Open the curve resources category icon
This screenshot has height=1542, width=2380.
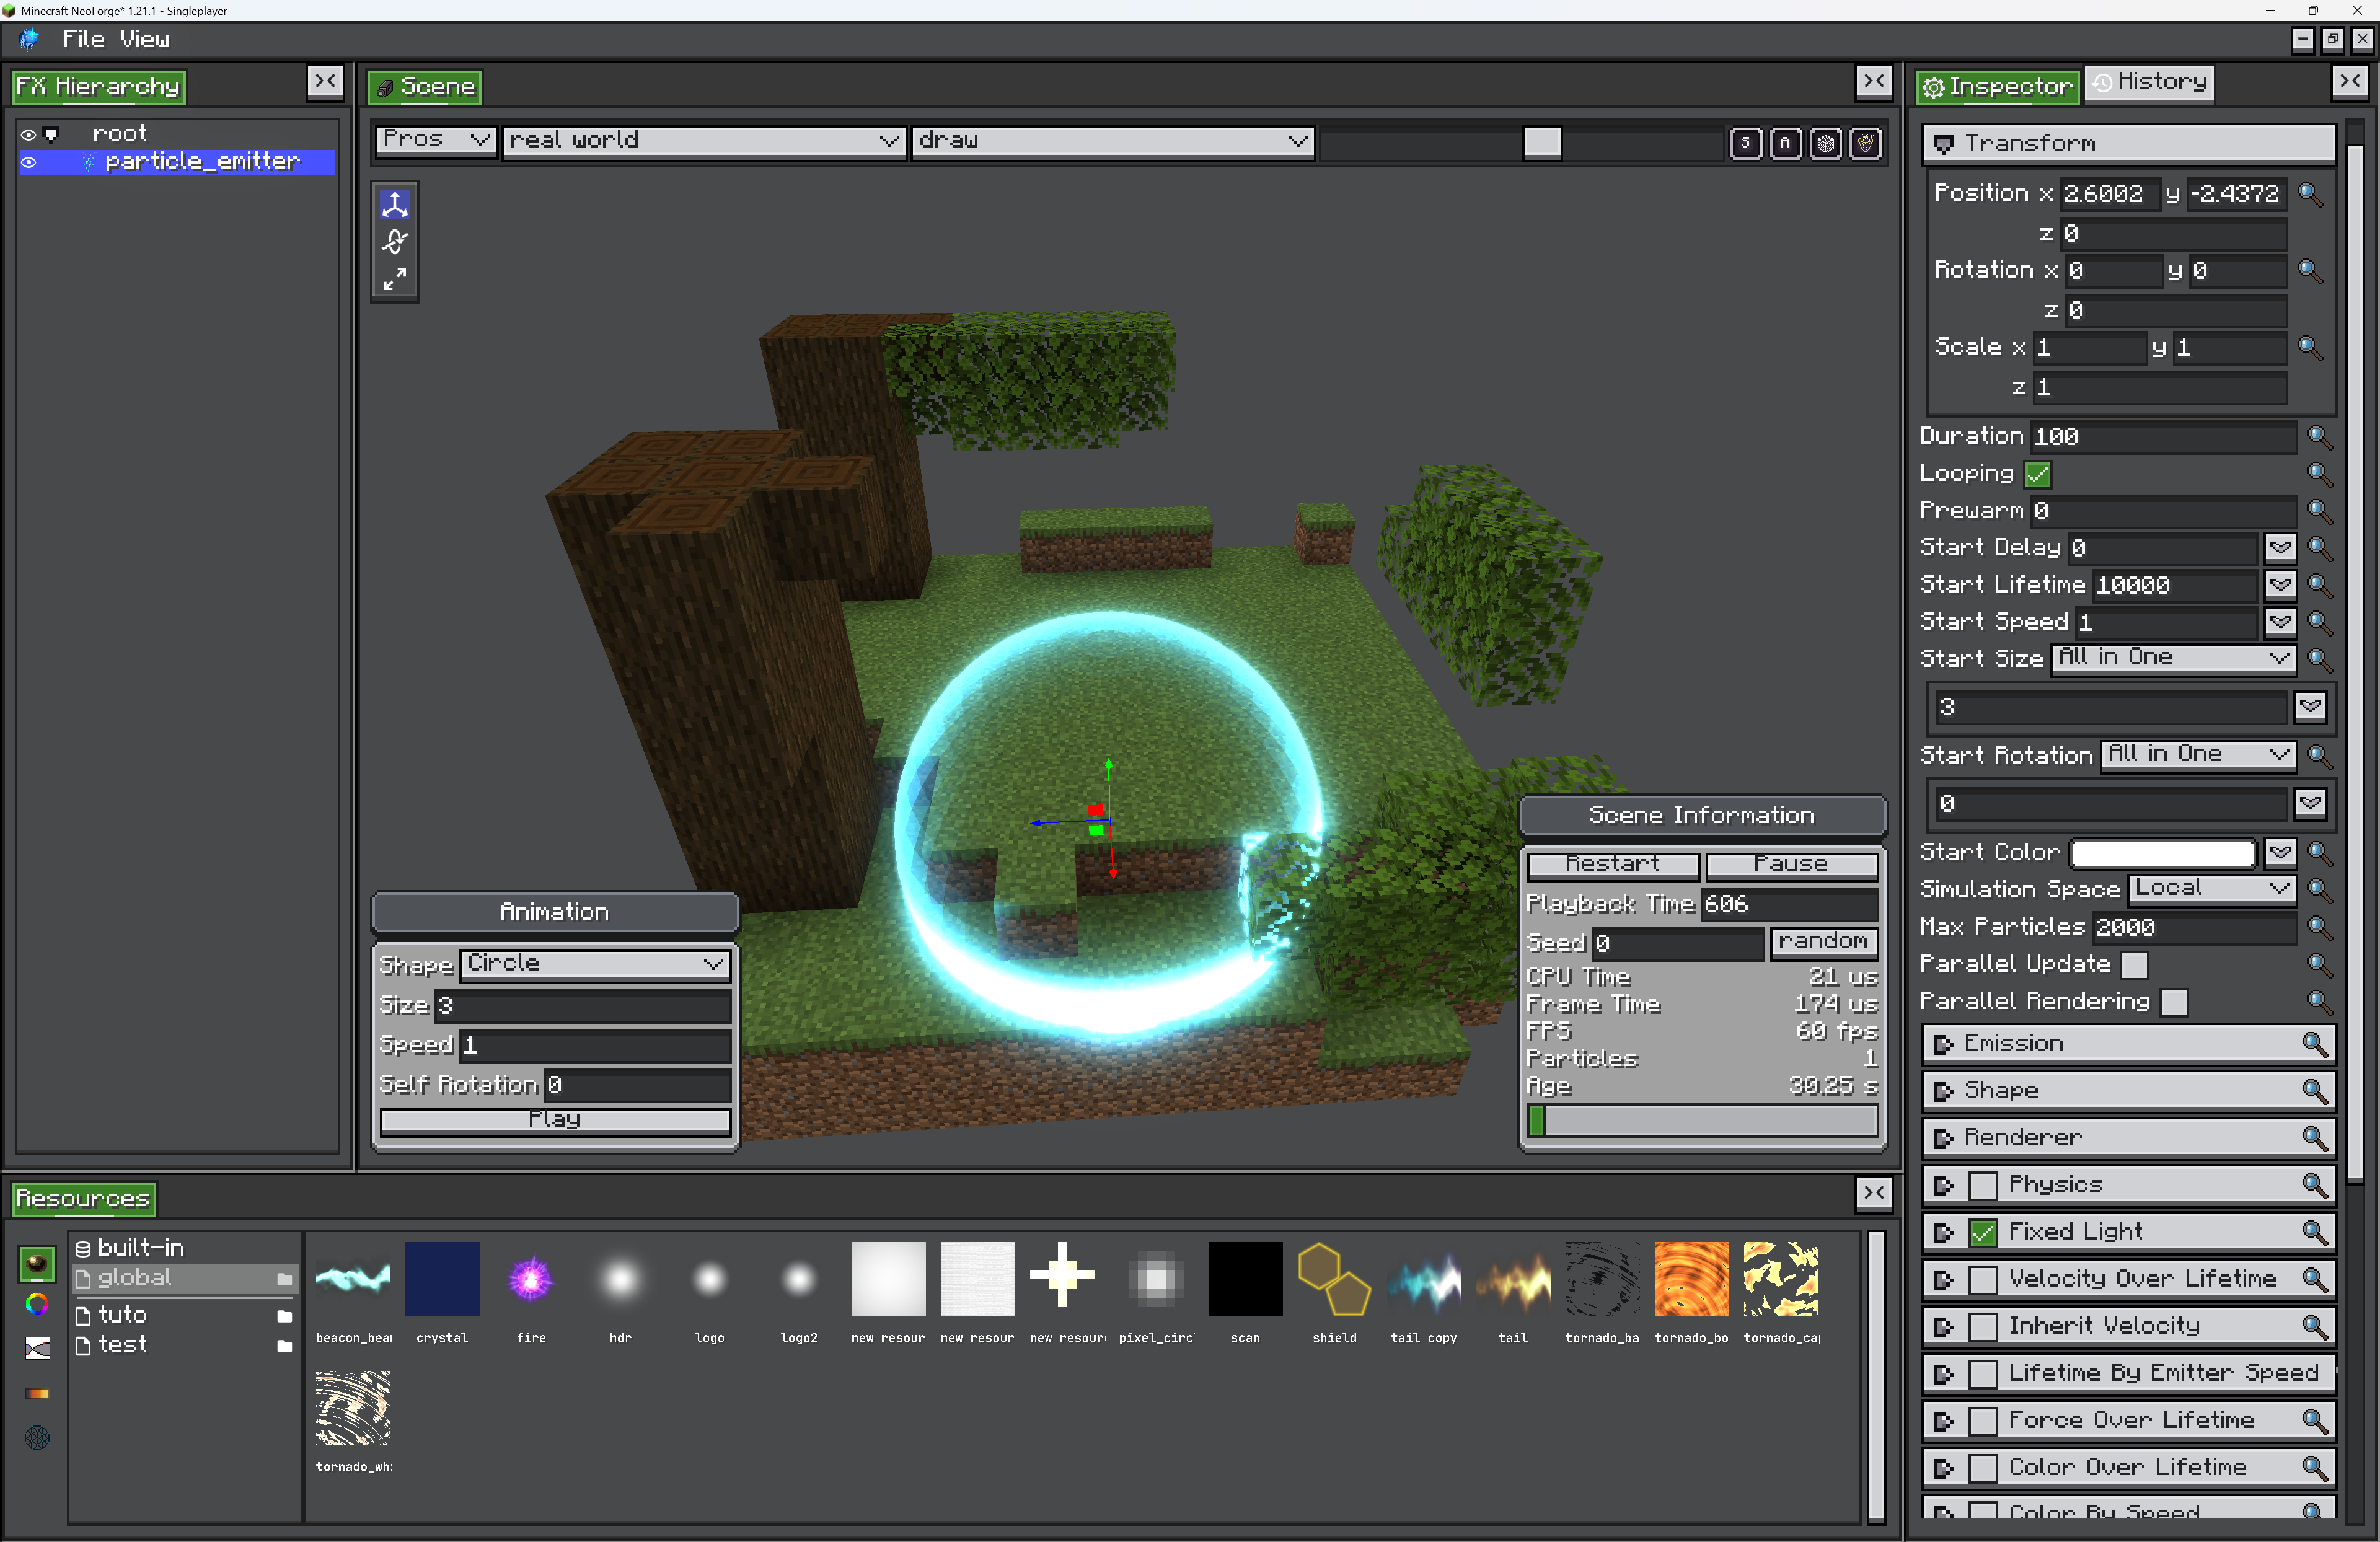coord(37,1348)
